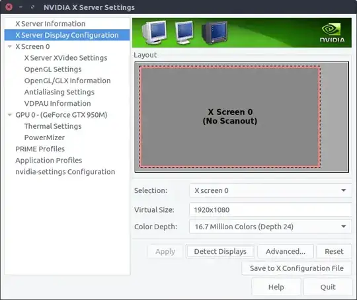Select the X Screen 0 rectangle in layout

tap(229, 116)
